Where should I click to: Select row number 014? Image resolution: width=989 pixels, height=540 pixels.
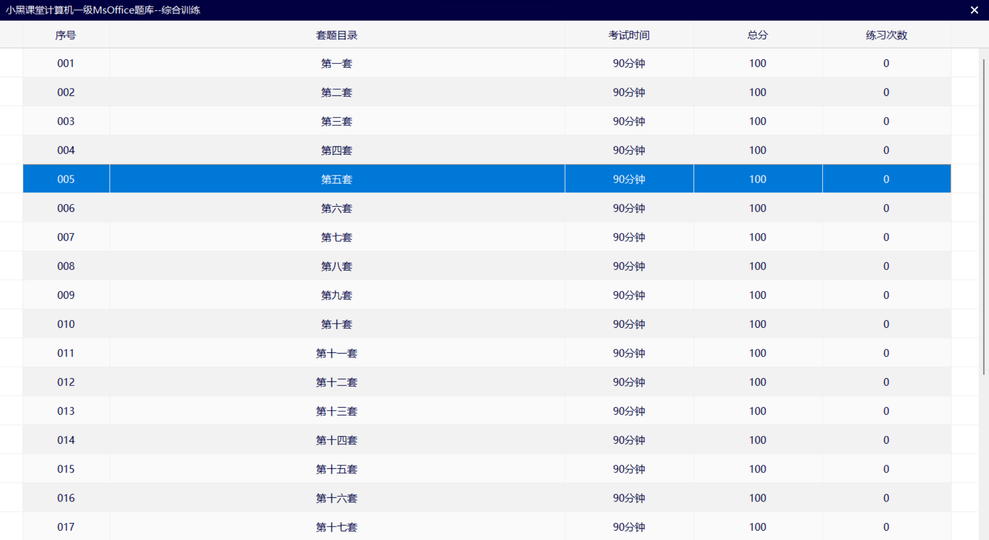coord(66,440)
